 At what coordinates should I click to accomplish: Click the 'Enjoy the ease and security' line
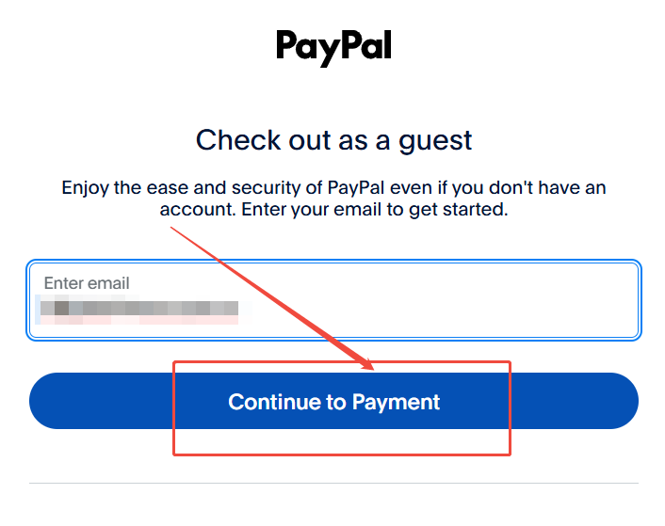click(333, 187)
